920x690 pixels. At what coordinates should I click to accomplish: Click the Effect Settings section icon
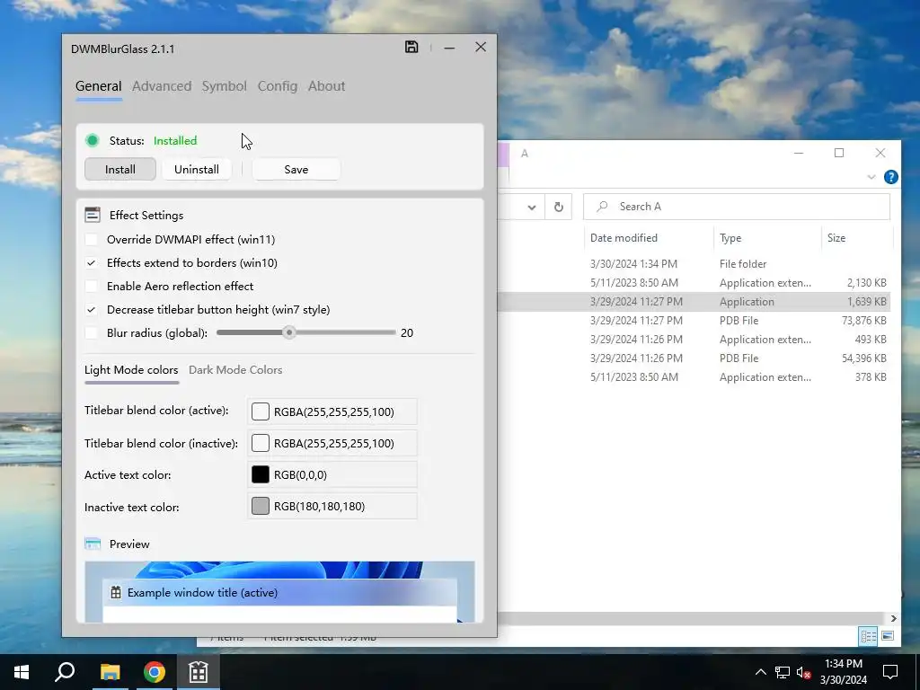coord(93,215)
